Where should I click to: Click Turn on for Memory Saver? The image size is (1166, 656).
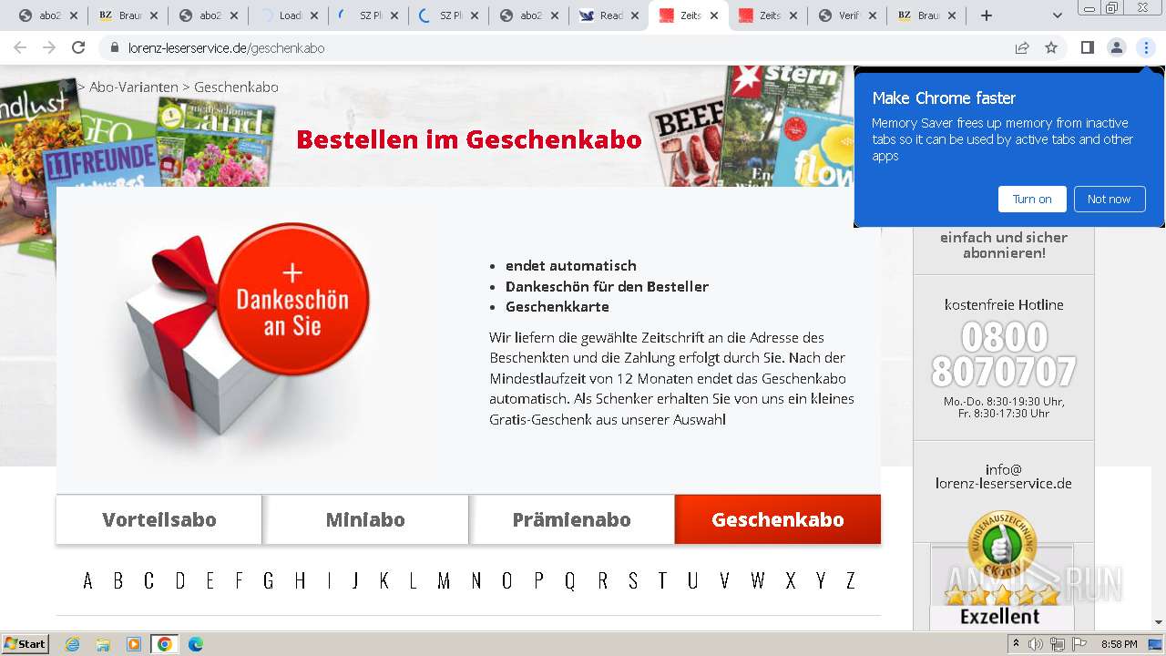1032,199
